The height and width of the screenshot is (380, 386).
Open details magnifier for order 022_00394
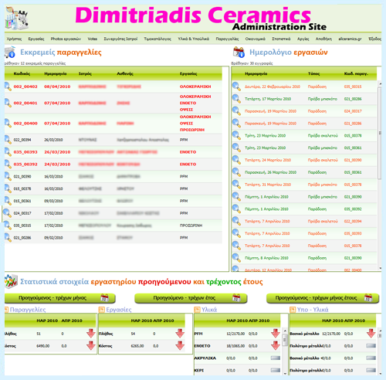point(8,140)
